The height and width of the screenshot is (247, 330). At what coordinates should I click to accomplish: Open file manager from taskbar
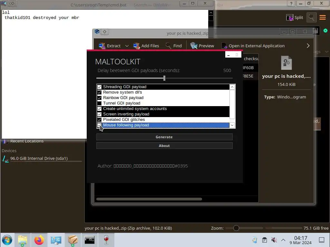(23, 240)
